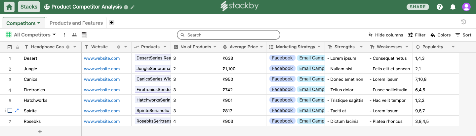Open the Colors option
This screenshot has height=136, width=476.
point(440,35)
